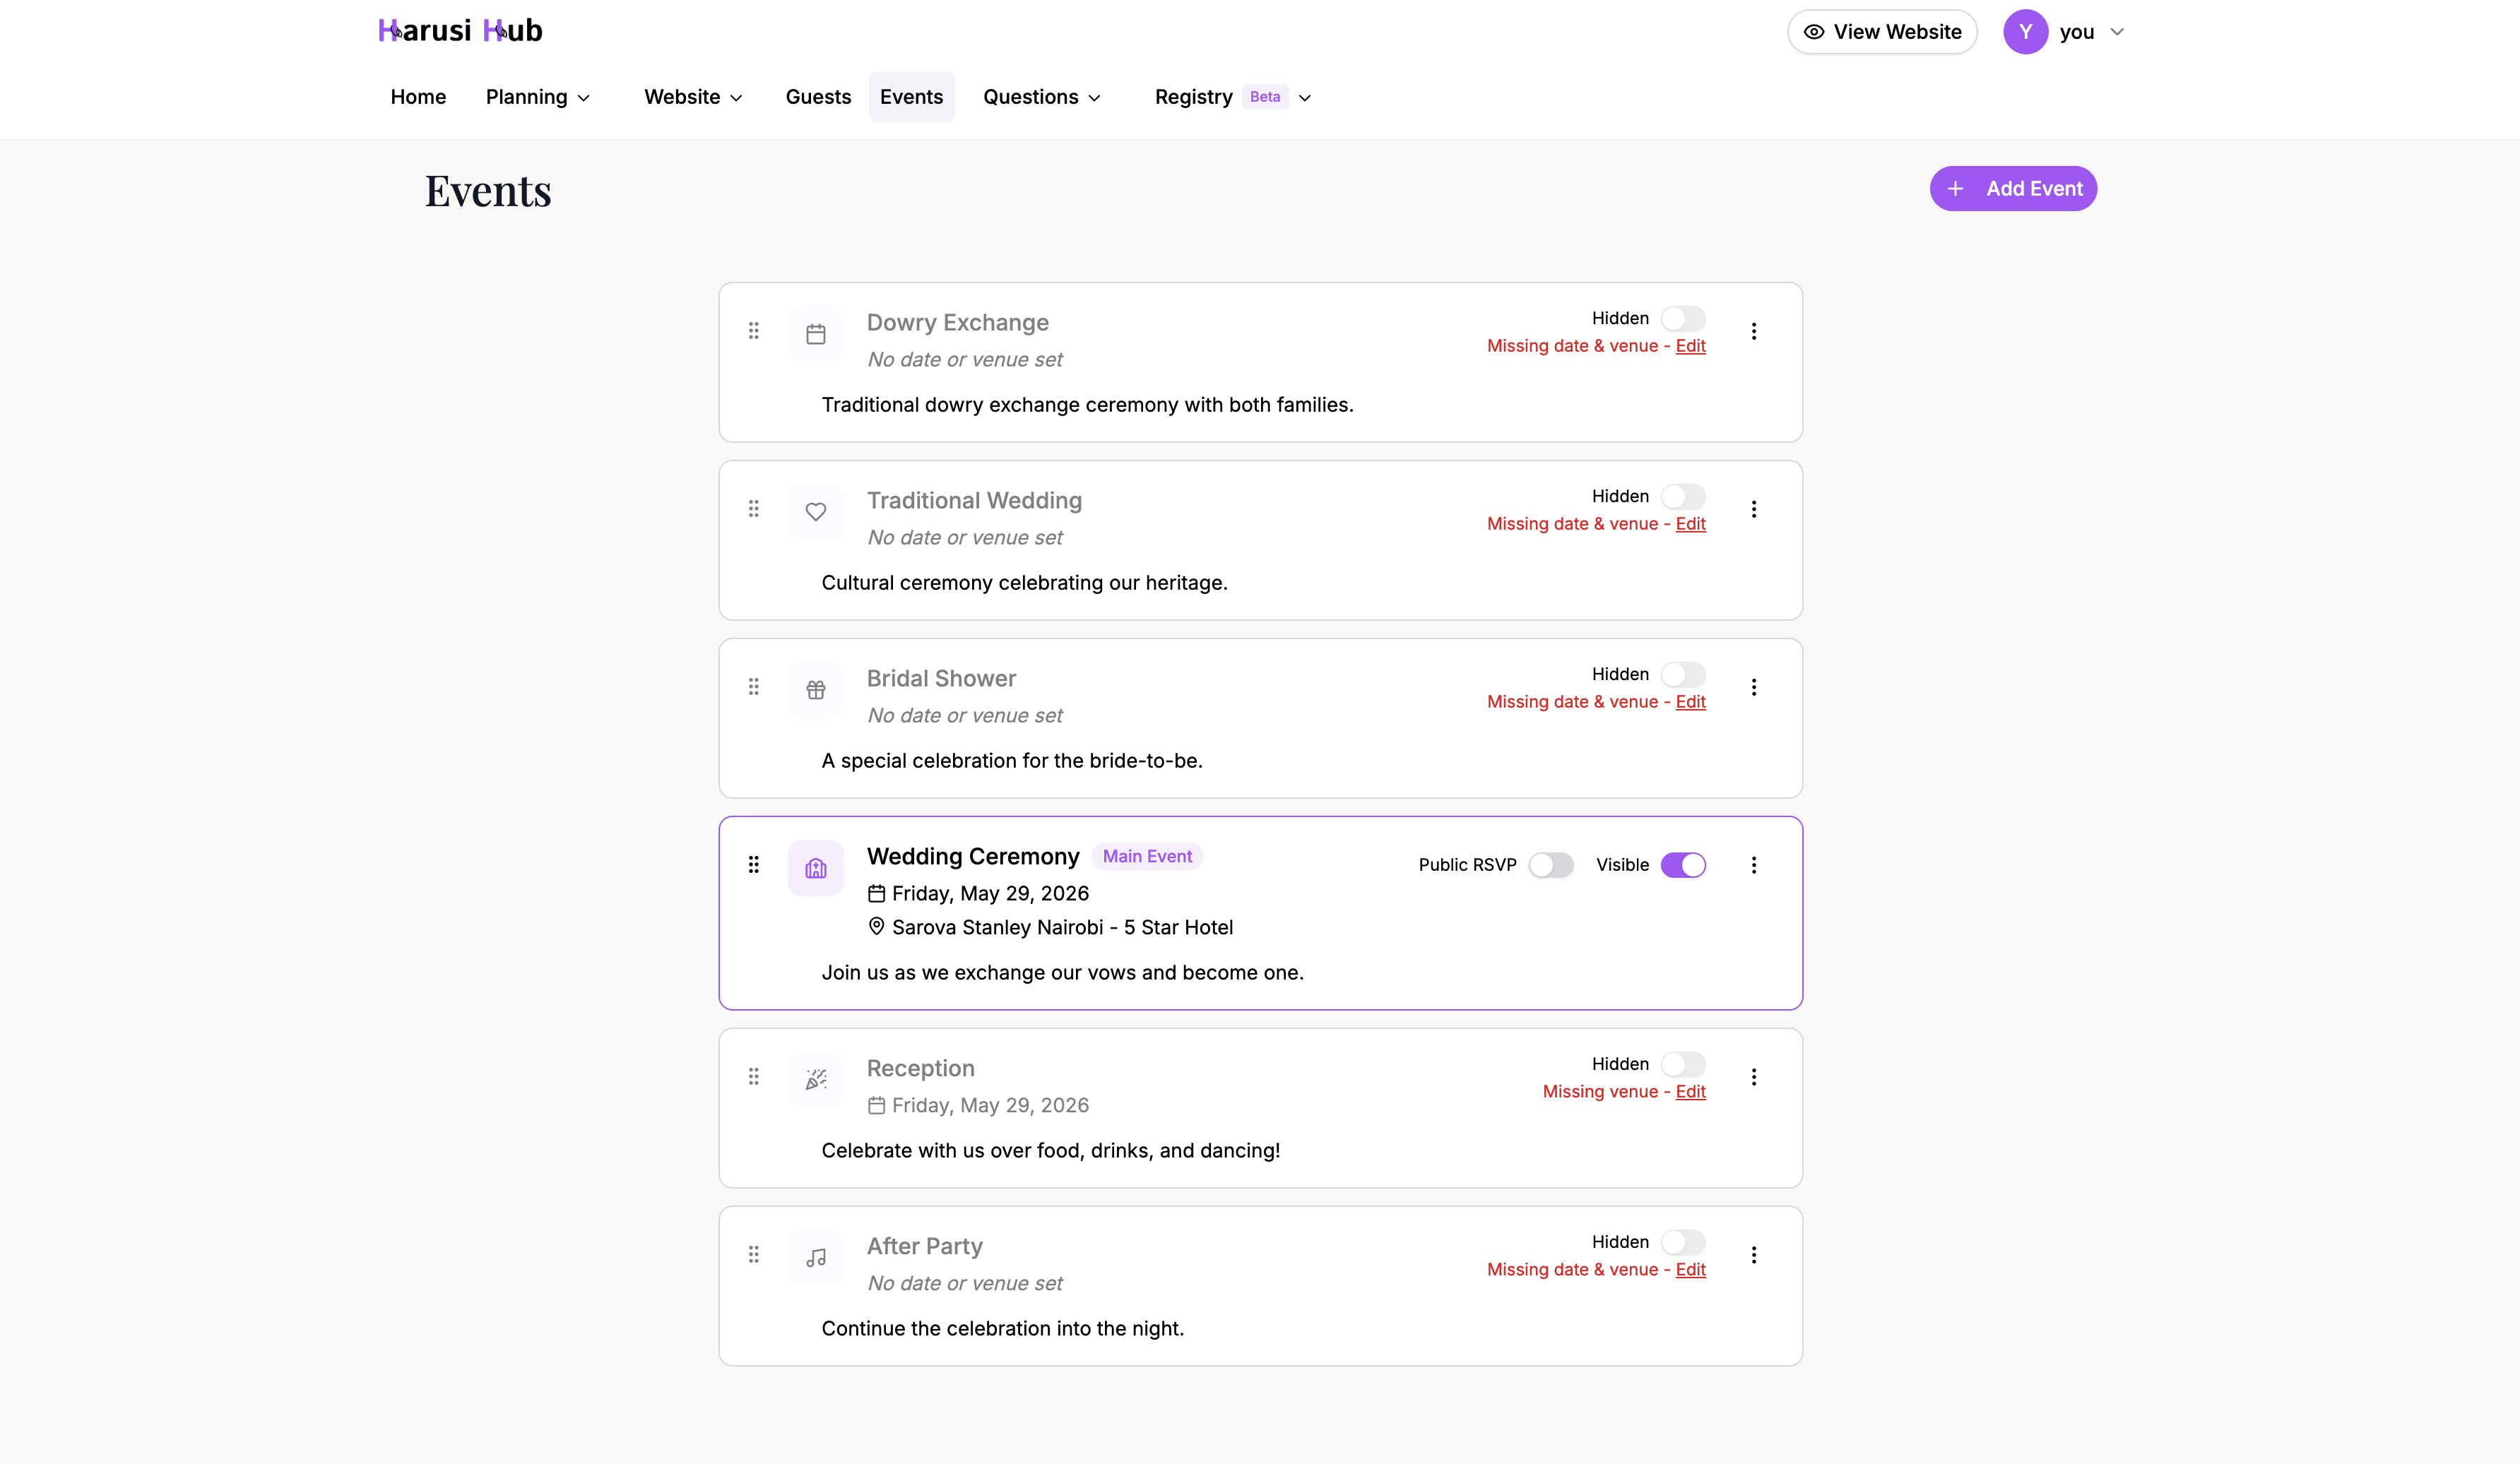Open the Website dropdown
The height and width of the screenshot is (1464, 2520).
(x=692, y=97)
